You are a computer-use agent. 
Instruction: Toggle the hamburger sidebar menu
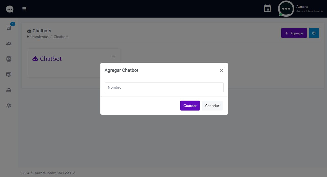point(24,9)
